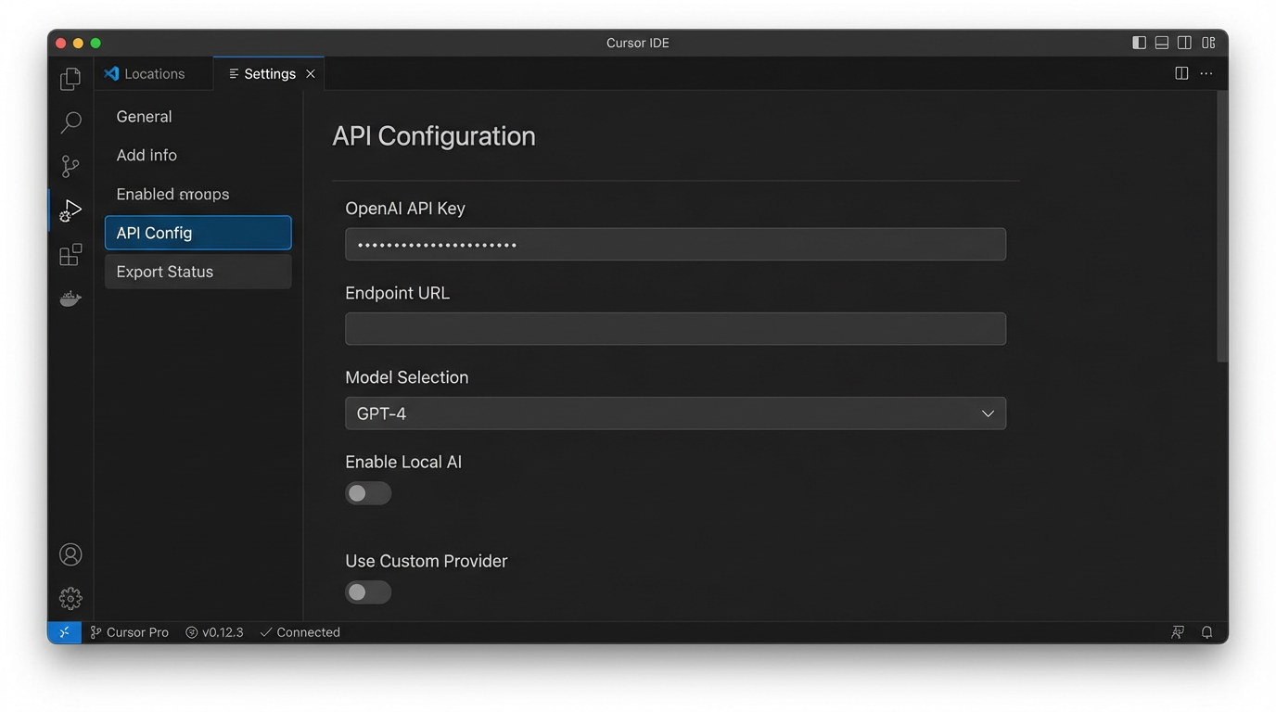Open the Accounts icon near the bottom
Viewport: 1276px width, 712px height.
pyautogui.click(x=70, y=553)
